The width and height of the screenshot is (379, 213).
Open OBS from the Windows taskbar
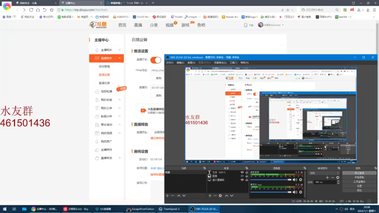(204, 209)
